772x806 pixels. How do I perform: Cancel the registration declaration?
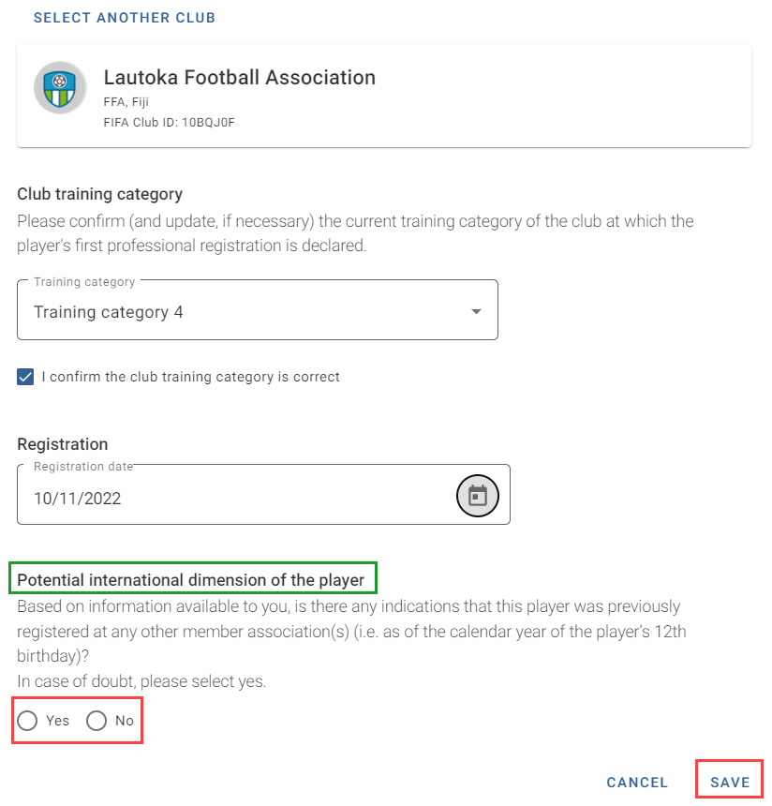pos(637,782)
